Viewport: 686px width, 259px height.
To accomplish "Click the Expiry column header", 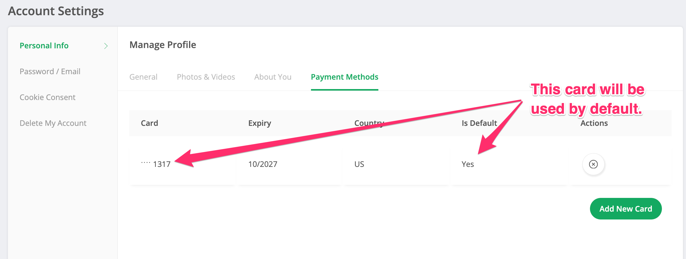I will point(259,123).
